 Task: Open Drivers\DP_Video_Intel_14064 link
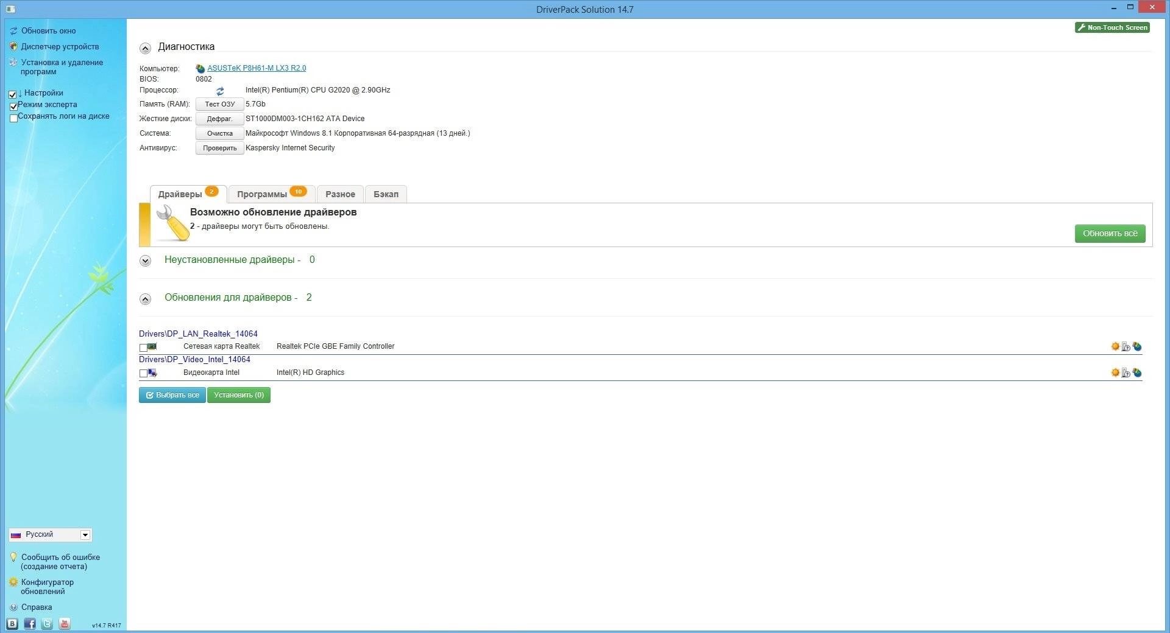tap(194, 359)
